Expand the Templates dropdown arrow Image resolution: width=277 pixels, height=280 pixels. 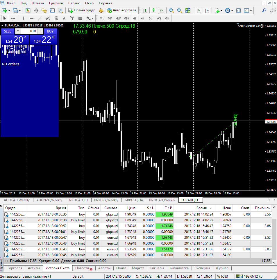[251, 10]
